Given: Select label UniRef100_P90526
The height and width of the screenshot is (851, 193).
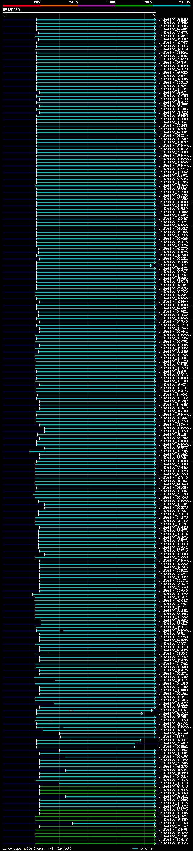Looking at the screenshot, I should point(173,780).
